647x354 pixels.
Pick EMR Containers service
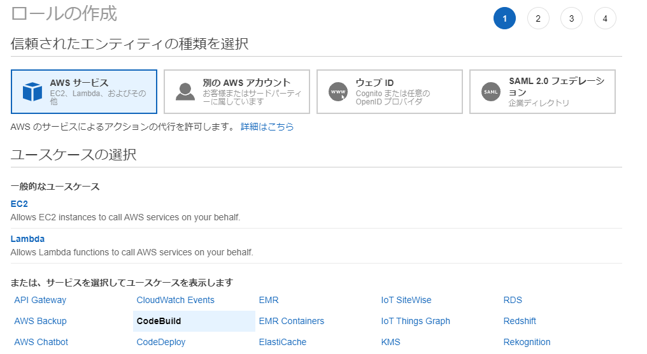point(291,321)
